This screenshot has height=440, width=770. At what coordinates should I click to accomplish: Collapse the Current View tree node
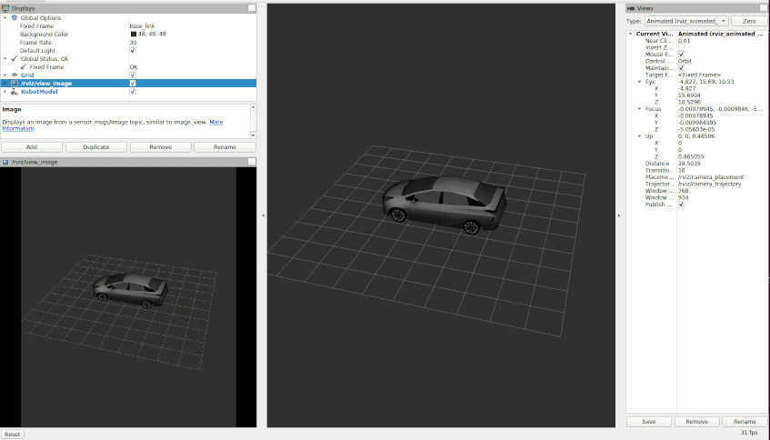tap(631, 34)
